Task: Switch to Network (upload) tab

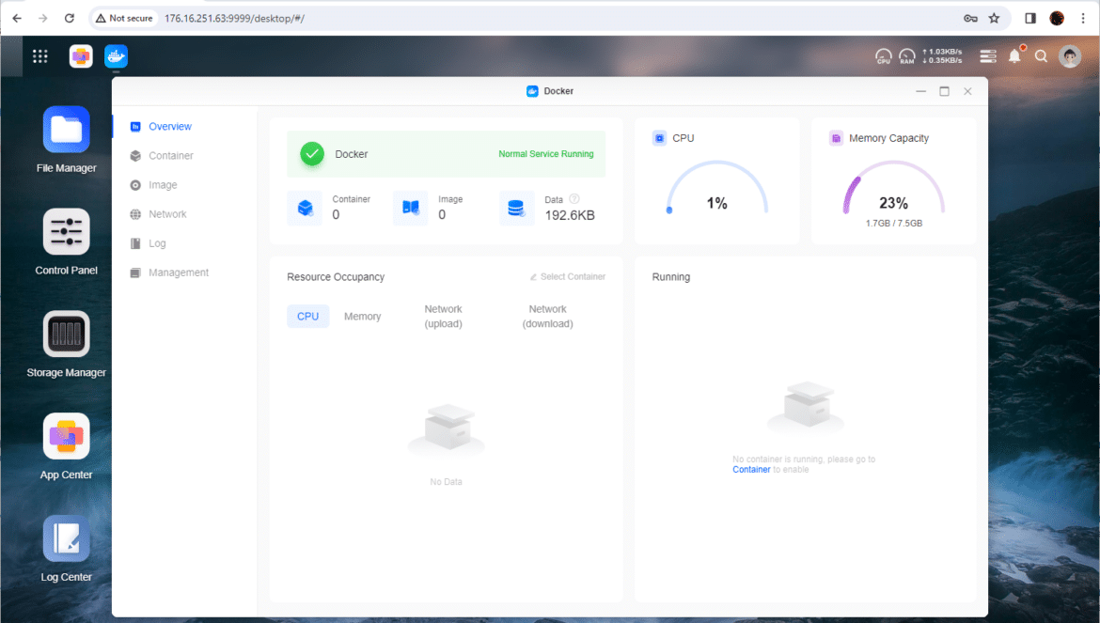Action: click(x=444, y=316)
